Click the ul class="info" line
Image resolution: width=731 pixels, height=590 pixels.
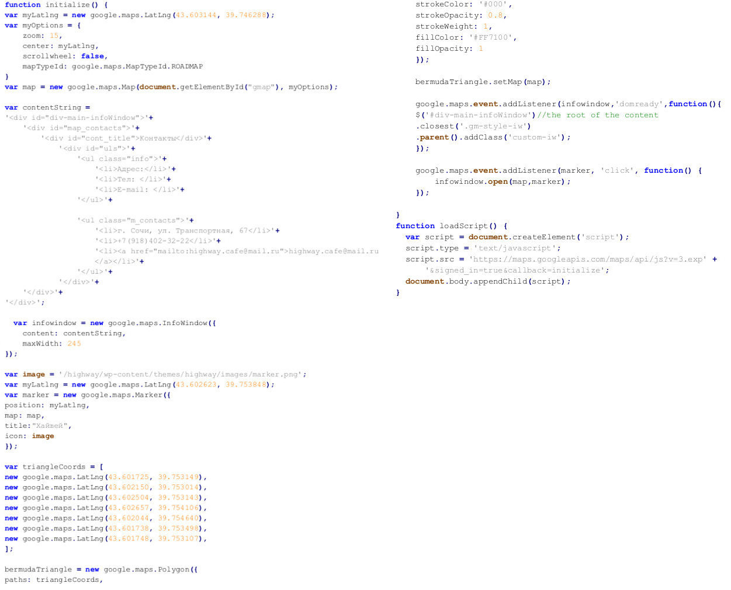122,159
